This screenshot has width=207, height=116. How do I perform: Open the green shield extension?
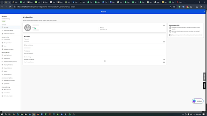(x=179, y=7)
